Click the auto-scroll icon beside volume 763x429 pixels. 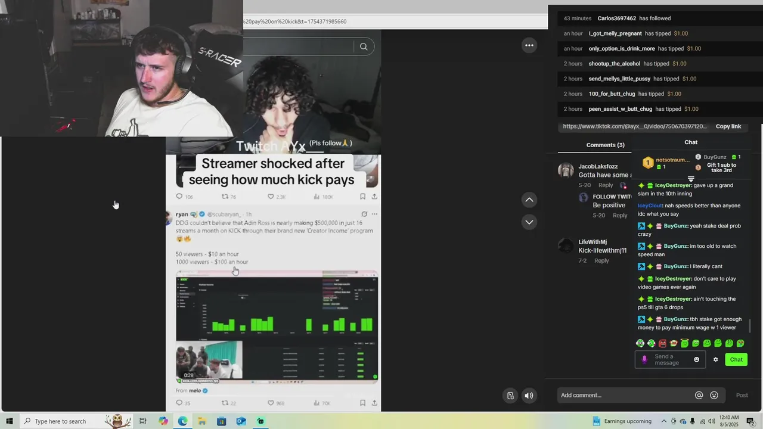coord(511,396)
